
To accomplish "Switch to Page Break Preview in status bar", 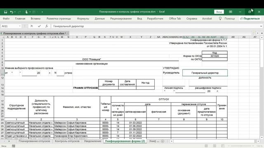I will (223, 146).
